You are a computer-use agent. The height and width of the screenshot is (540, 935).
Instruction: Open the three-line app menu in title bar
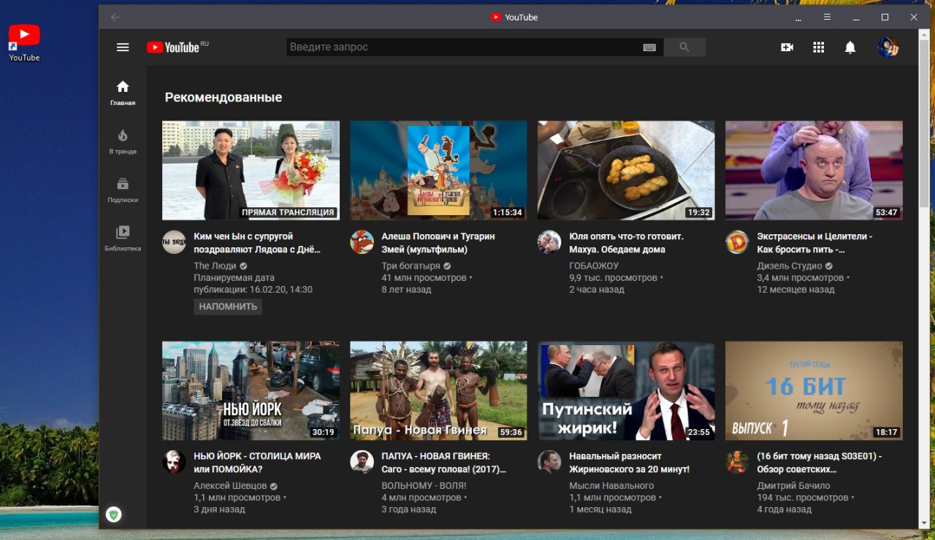click(827, 17)
